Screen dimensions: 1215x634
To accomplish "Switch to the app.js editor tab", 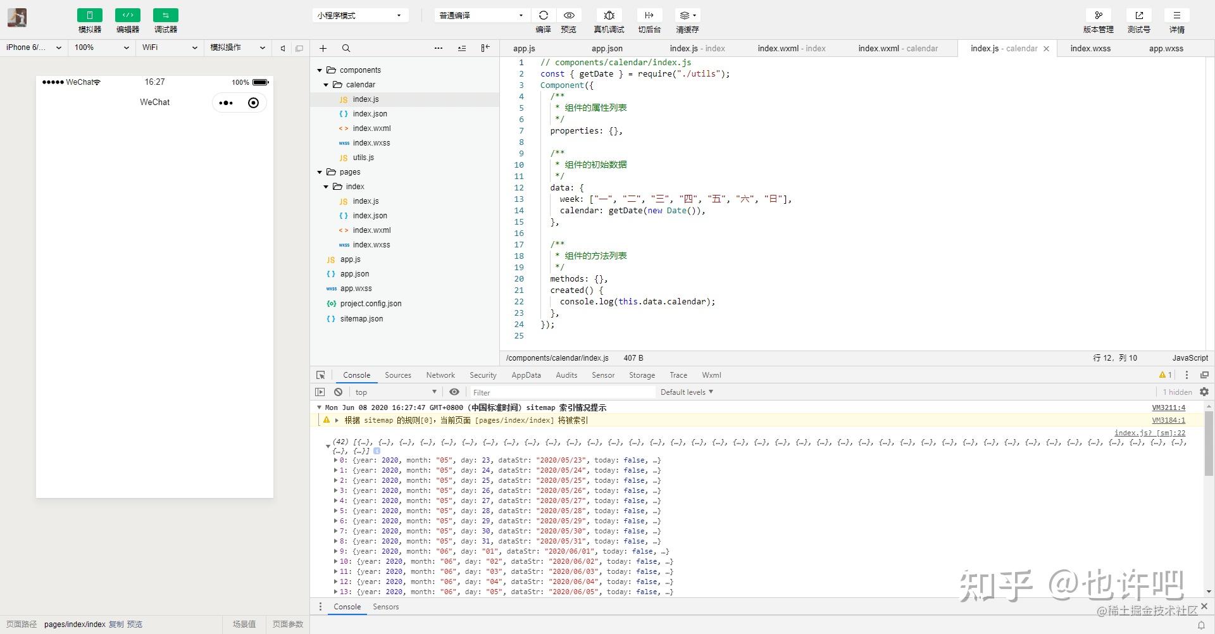I will click(524, 48).
